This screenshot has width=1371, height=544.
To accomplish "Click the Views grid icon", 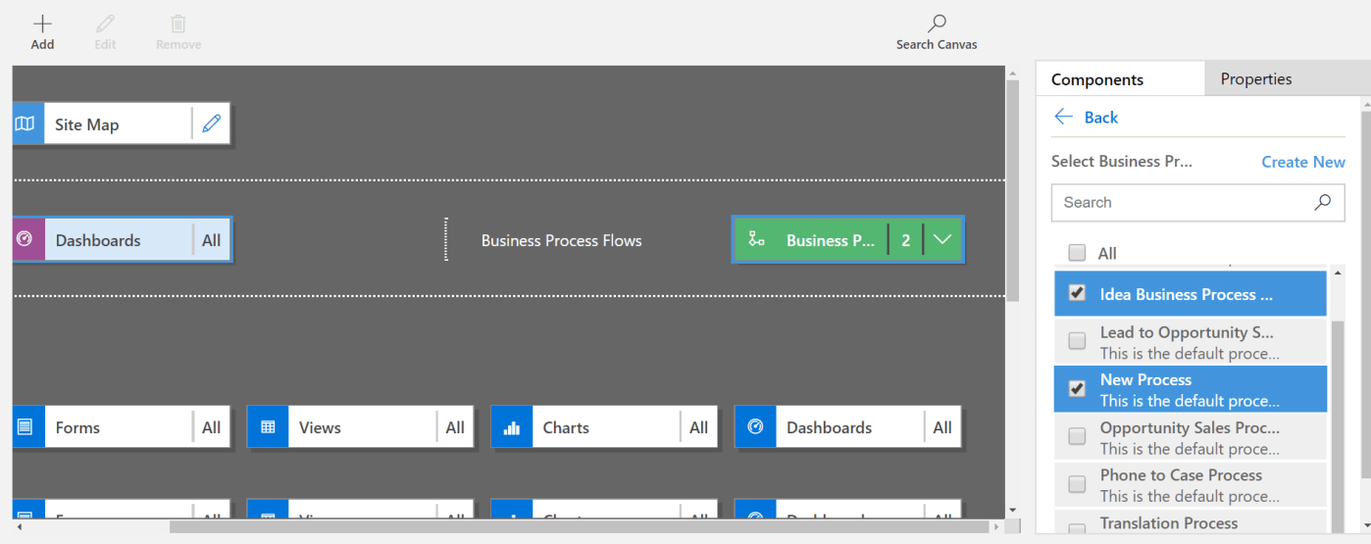I will pos(268,427).
